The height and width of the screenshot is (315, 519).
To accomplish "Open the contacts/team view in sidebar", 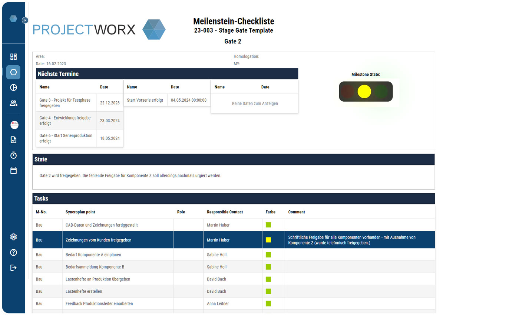I will 13,103.
